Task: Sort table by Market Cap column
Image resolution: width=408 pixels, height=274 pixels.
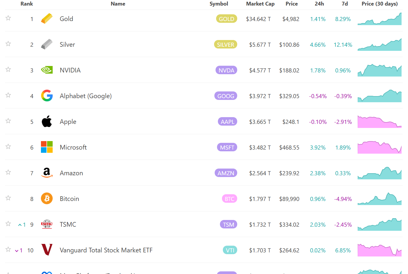Action: click(x=260, y=4)
